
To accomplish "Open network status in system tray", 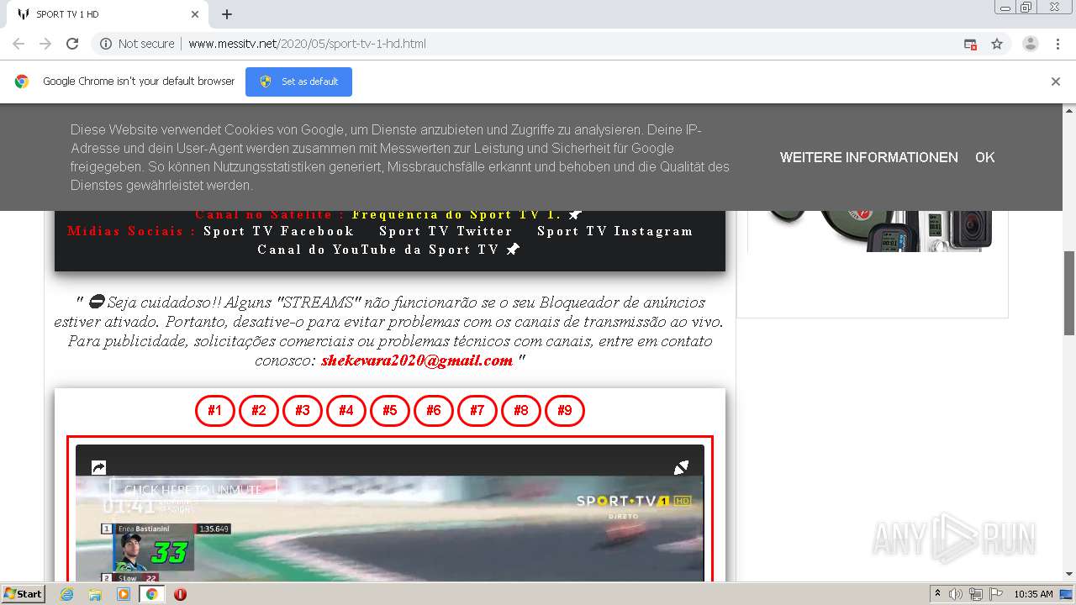I will pyautogui.click(x=976, y=594).
